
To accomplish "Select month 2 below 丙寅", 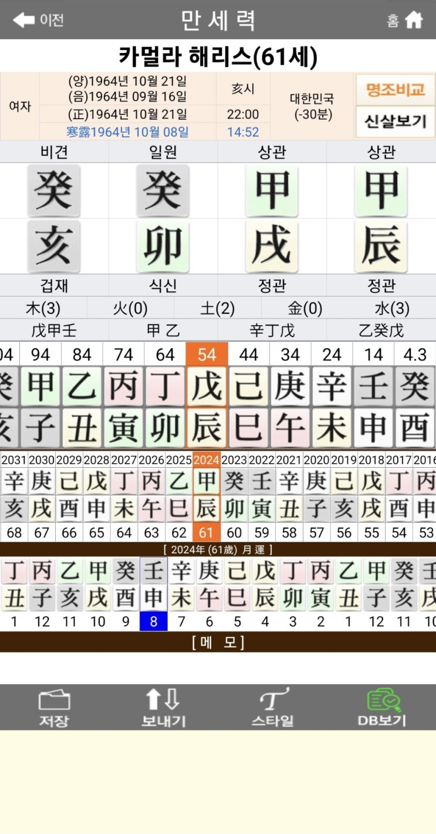I will pyautogui.click(x=321, y=622).
